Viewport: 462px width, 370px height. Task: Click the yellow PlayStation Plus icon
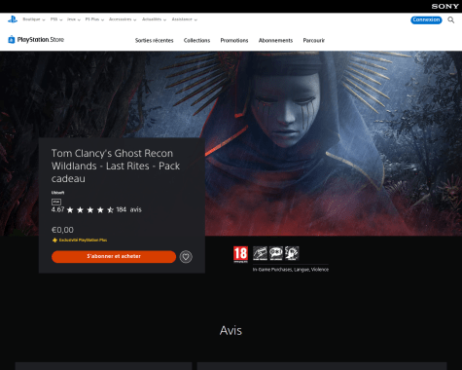click(54, 240)
